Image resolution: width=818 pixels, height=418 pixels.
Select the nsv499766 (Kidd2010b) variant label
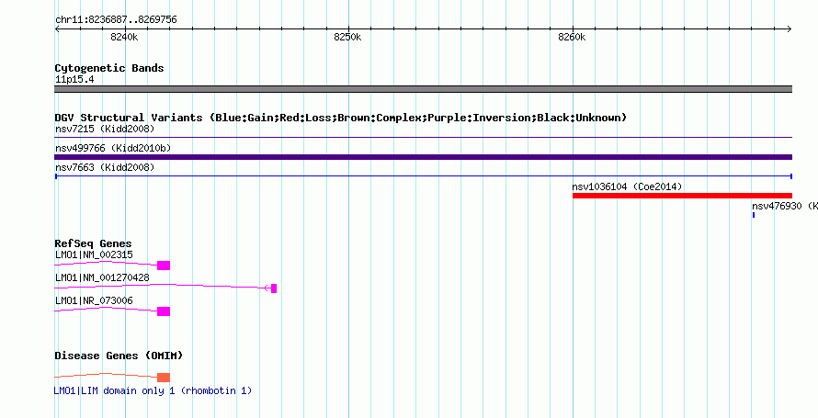pyautogui.click(x=113, y=149)
